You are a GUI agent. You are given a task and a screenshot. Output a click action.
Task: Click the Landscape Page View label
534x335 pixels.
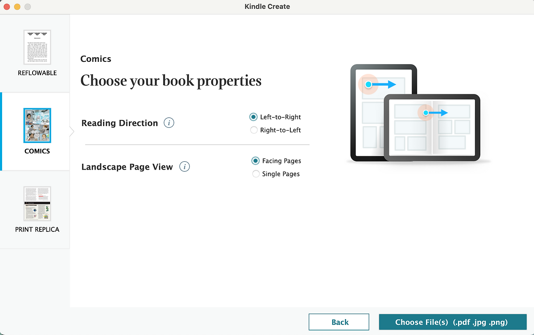point(127,167)
